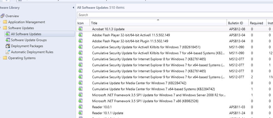
Task: Click update icon for Reader 10.1.1 Update row
Action: 80,113
